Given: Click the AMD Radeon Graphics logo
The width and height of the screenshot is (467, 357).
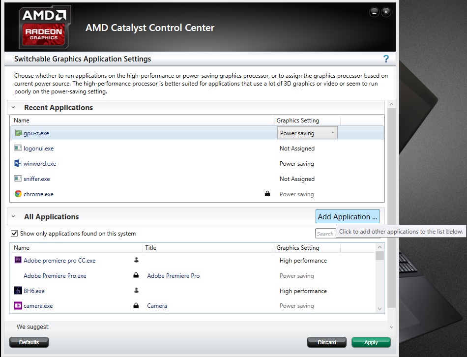Looking at the screenshot, I should (45, 27).
